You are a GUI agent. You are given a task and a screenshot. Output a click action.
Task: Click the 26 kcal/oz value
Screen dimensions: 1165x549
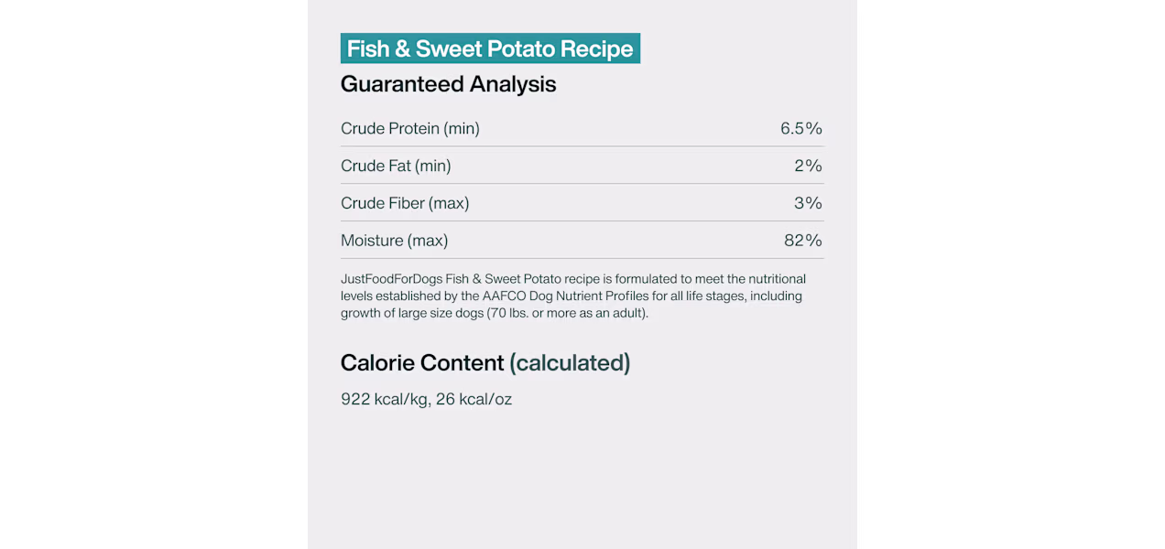click(x=474, y=399)
